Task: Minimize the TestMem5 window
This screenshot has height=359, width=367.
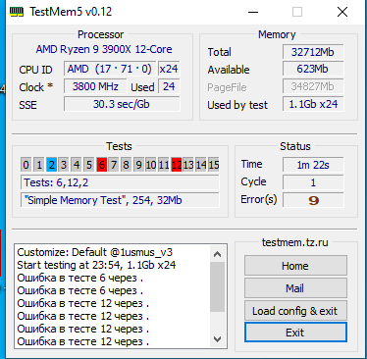Action: [253, 13]
